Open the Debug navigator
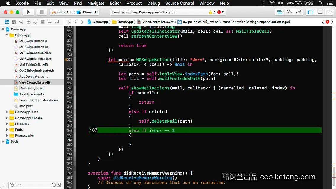This screenshot has width=336, height=189. coord(42,22)
